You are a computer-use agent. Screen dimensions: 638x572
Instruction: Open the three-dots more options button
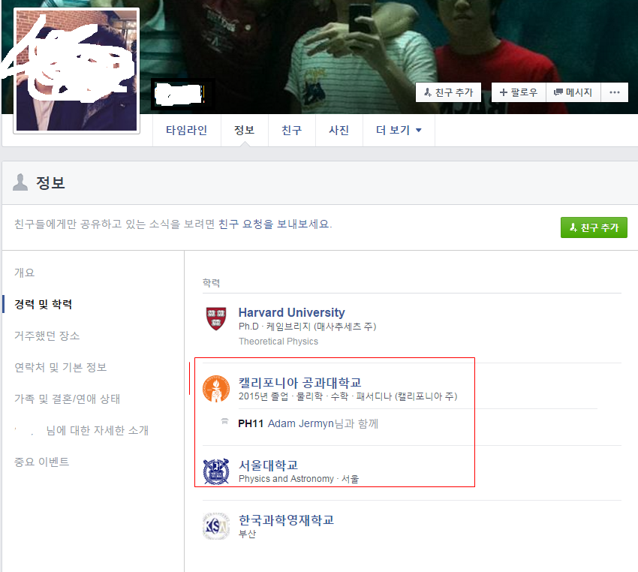(615, 92)
